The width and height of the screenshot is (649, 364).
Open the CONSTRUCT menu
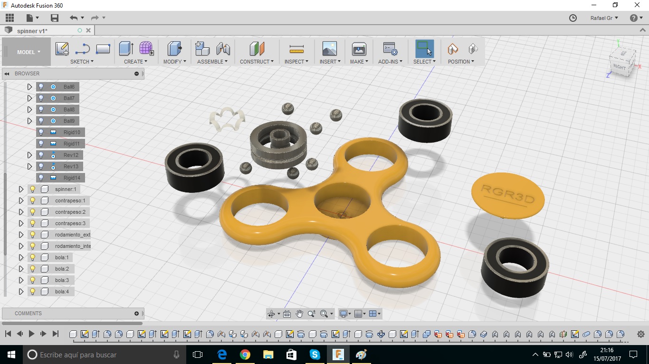[257, 62]
